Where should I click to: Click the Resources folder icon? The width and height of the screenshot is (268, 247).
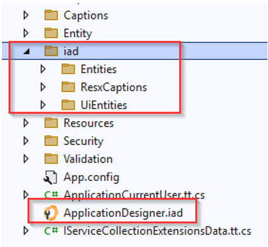pos(51,123)
